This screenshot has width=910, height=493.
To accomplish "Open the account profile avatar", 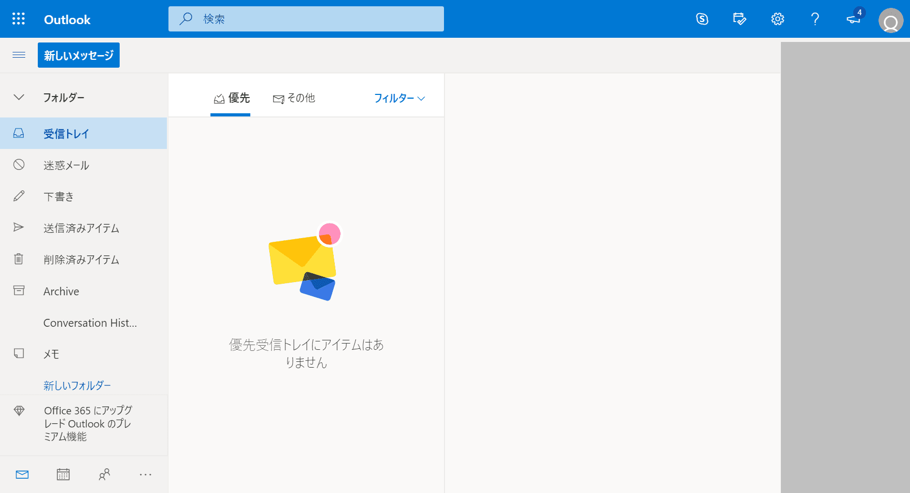I will click(891, 21).
